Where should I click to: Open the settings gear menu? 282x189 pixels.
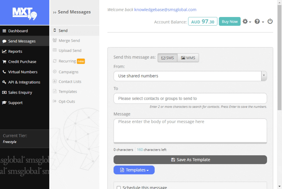tap(246, 22)
